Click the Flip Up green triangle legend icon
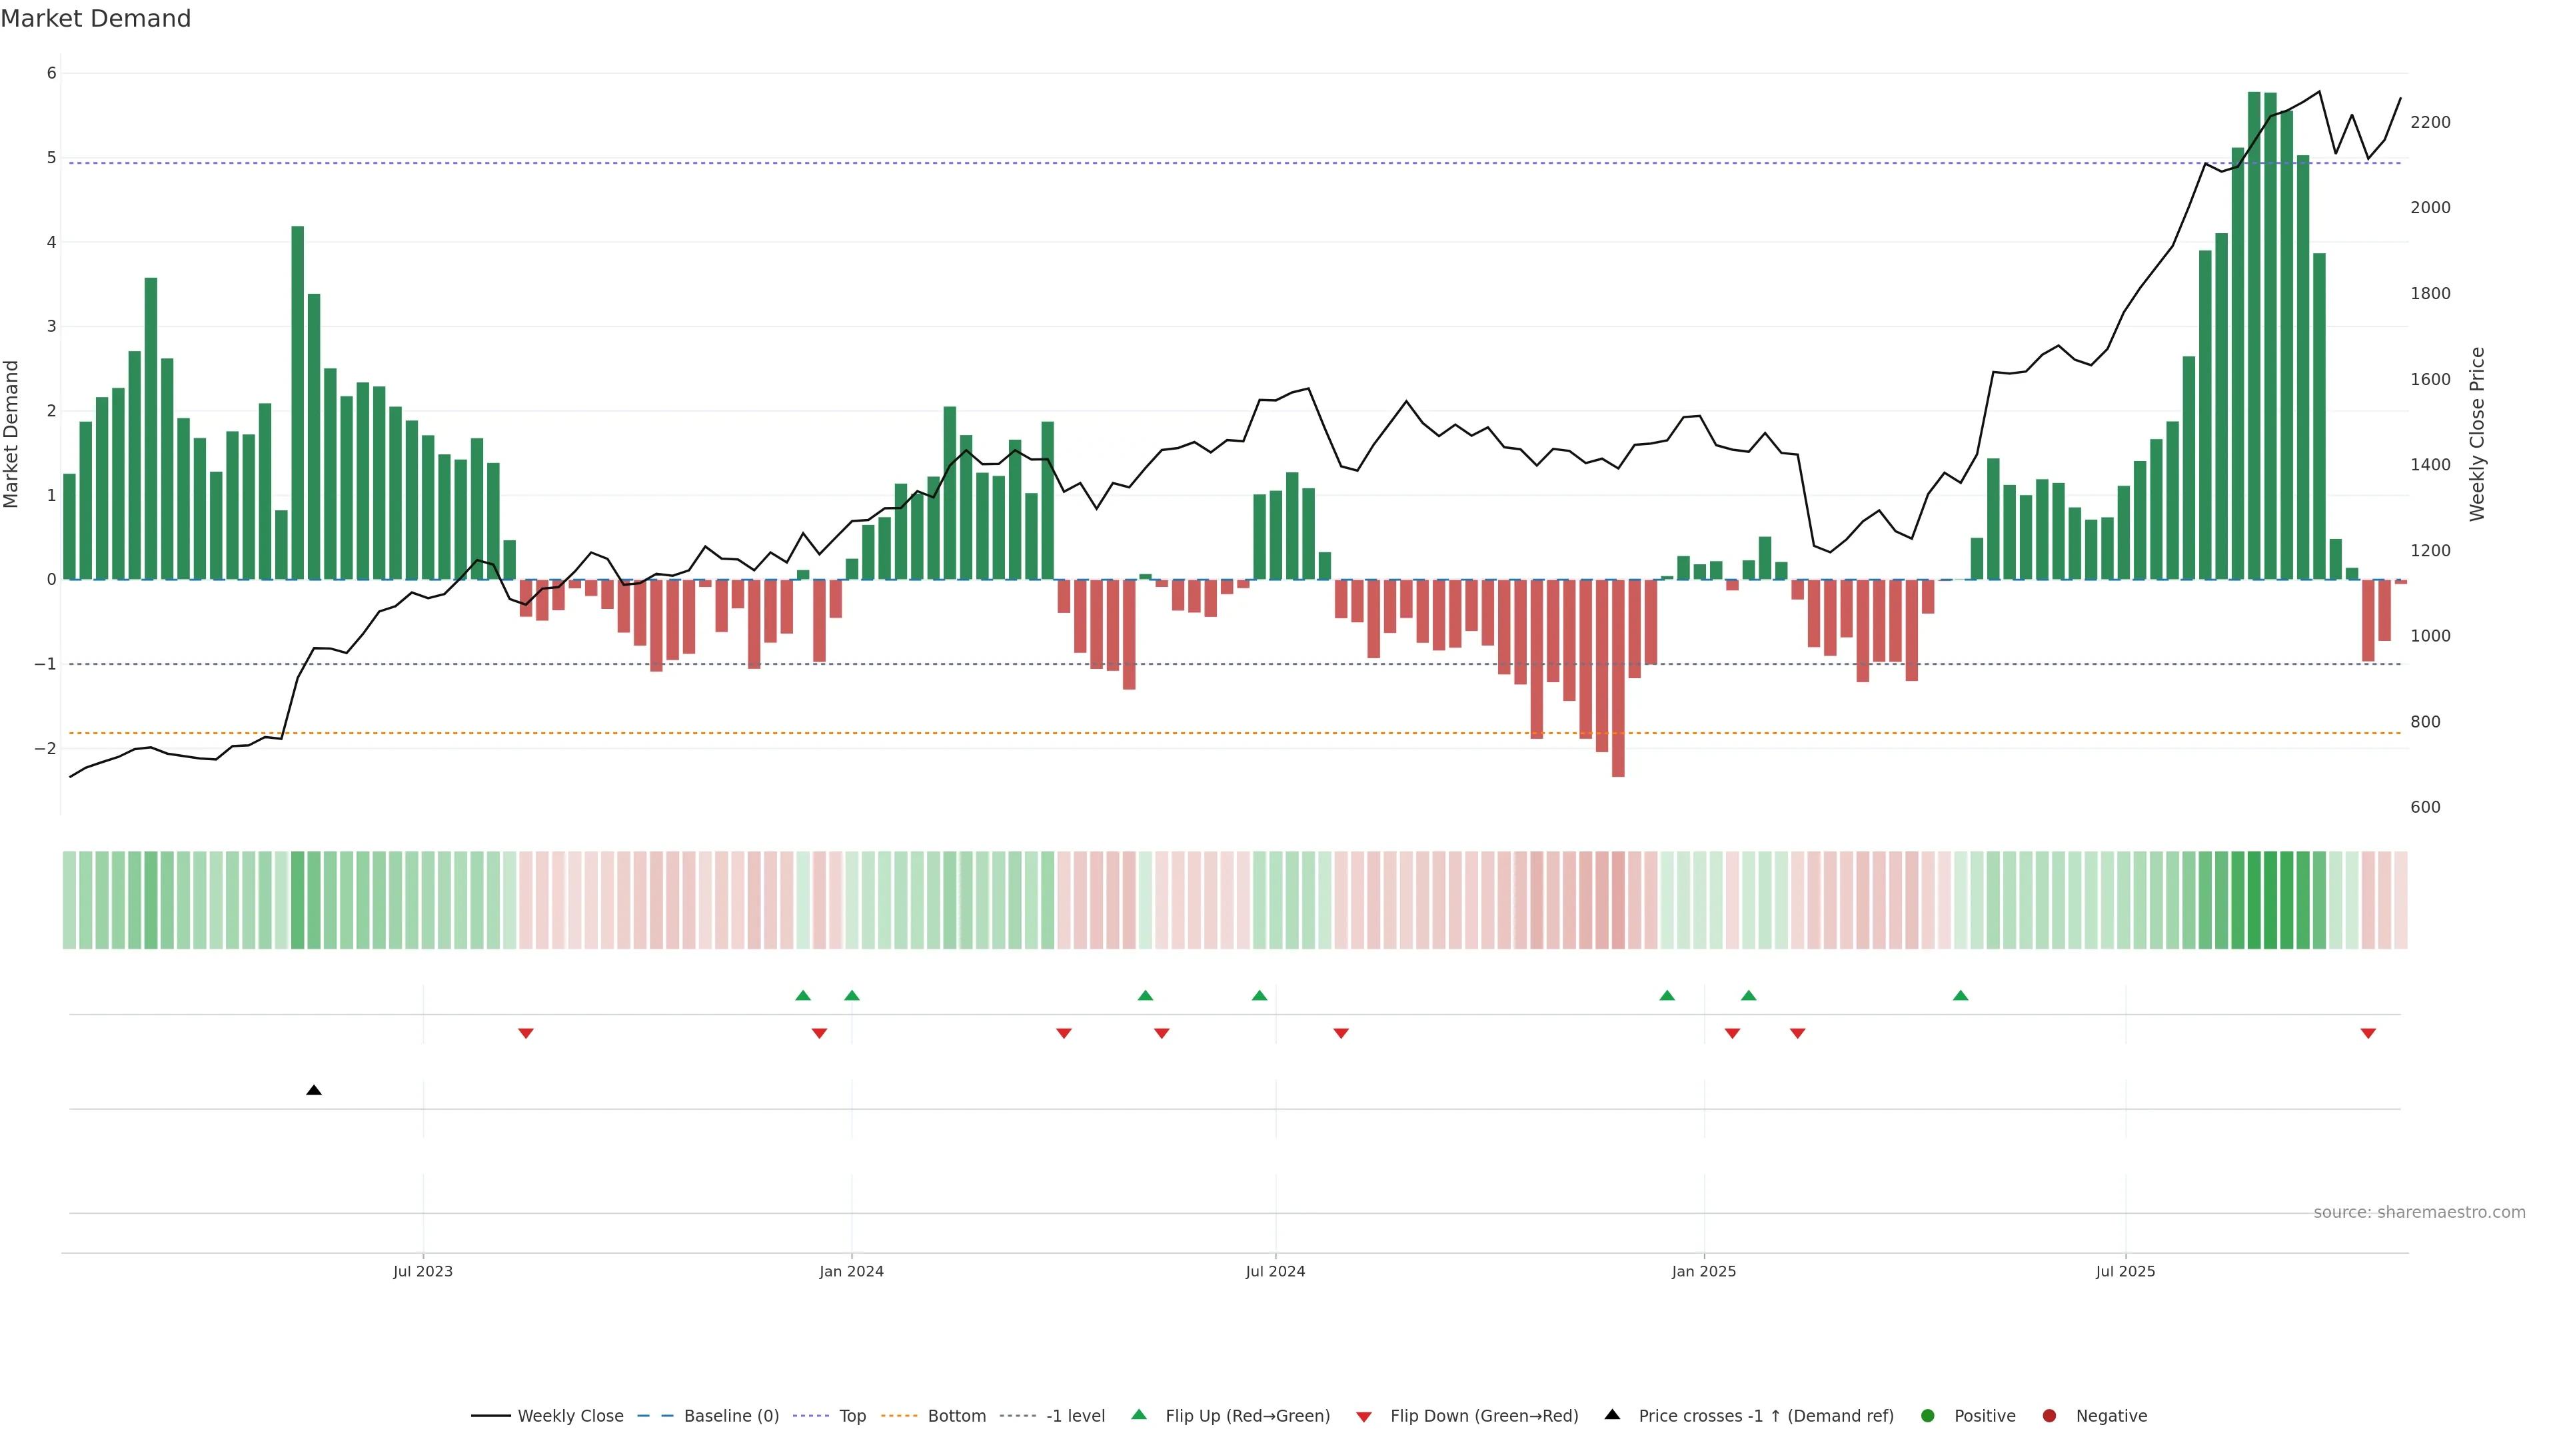 tap(1140, 1415)
